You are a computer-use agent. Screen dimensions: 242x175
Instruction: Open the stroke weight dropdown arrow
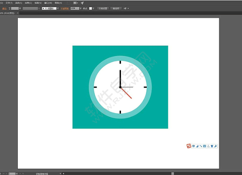20,8
